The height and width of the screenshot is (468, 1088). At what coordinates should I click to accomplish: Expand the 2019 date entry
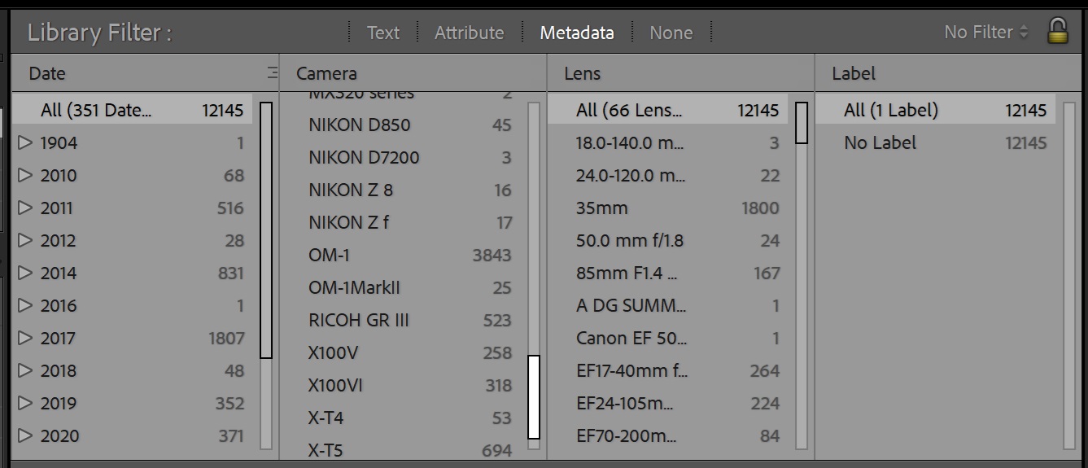coord(25,403)
